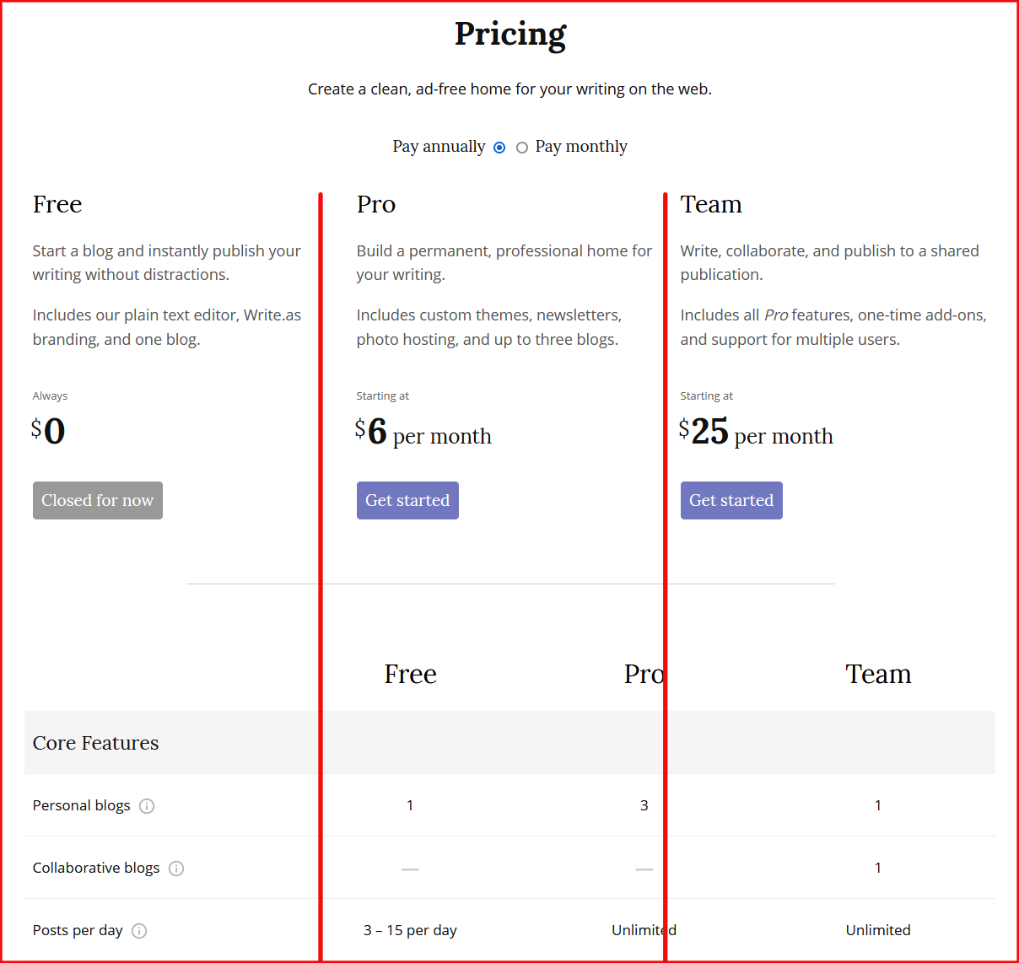Click the Personal blogs row label
The width and height of the screenshot is (1019, 963).
tap(82, 805)
